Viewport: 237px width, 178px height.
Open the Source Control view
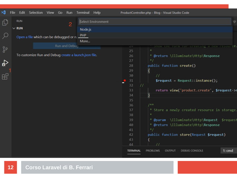coord(5,49)
